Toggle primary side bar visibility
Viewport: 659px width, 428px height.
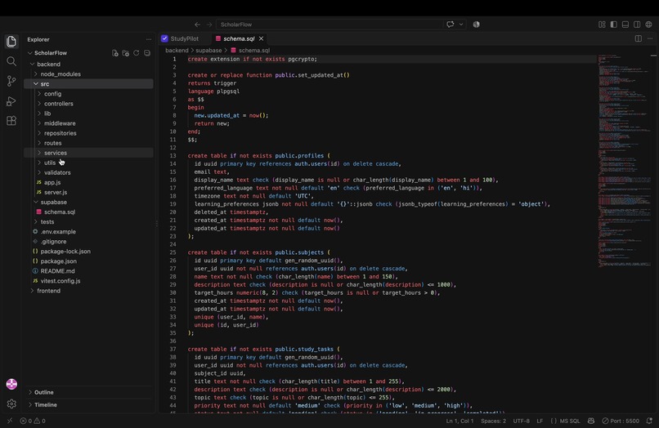(x=613, y=25)
